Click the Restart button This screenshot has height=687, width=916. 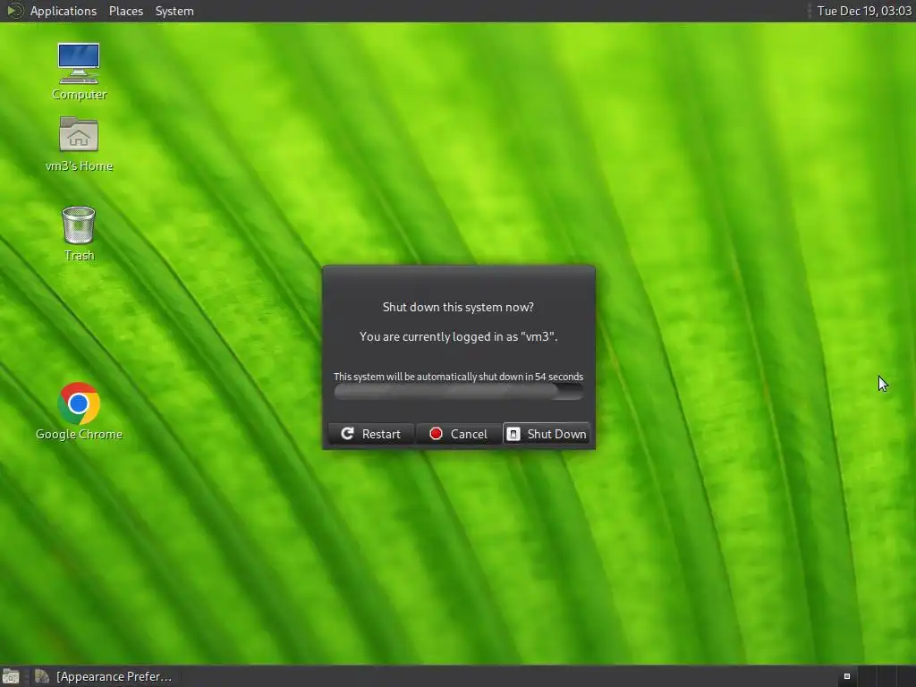pos(371,434)
